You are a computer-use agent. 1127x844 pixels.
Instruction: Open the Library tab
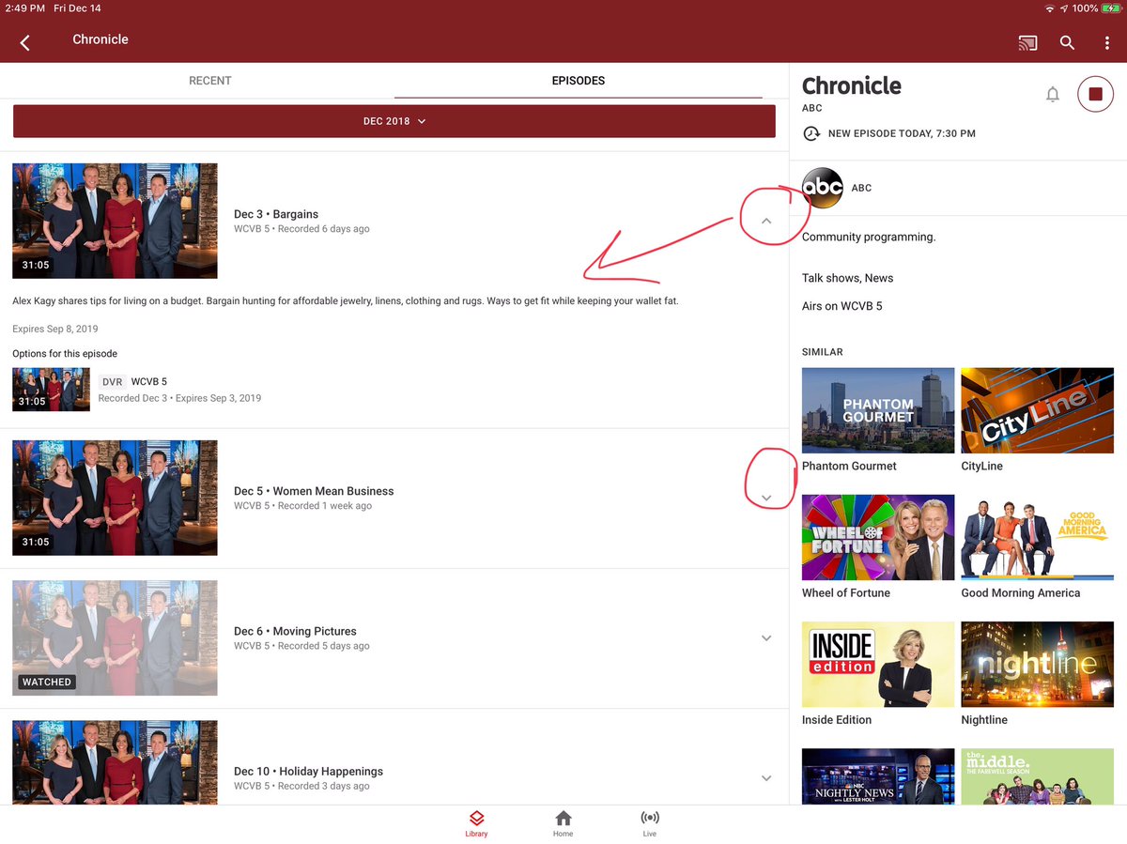coord(476,823)
